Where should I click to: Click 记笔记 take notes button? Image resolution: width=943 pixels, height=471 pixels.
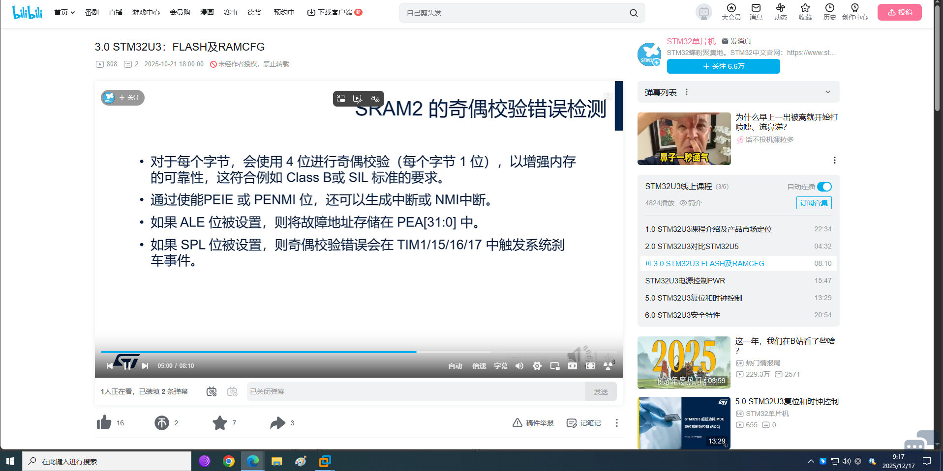pyautogui.click(x=584, y=423)
